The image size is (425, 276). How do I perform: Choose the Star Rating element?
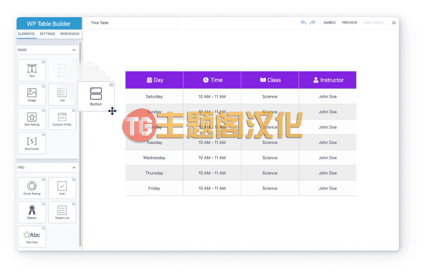pos(32,118)
